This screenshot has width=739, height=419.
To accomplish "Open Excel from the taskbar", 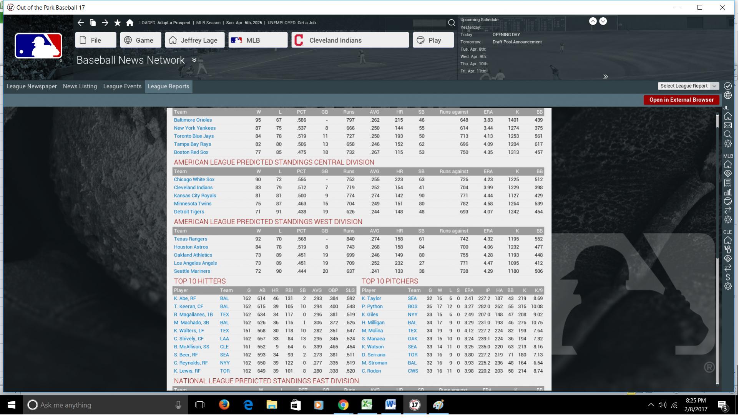I will pyautogui.click(x=367, y=405).
